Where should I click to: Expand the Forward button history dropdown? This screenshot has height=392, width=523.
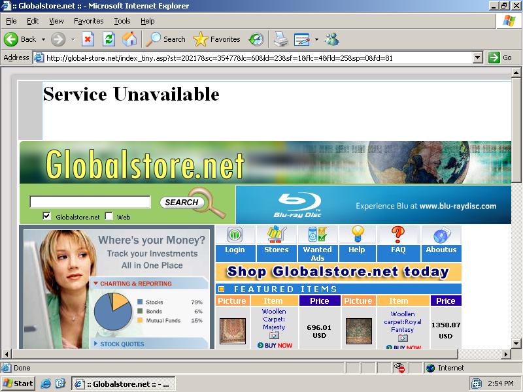(73, 39)
